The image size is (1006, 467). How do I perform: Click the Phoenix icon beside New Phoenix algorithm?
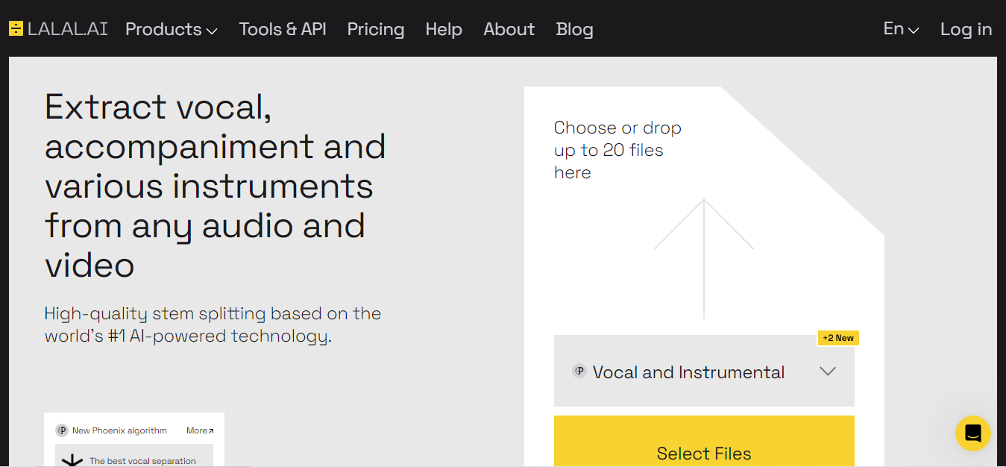pyautogui.click(x=62, y=430)
